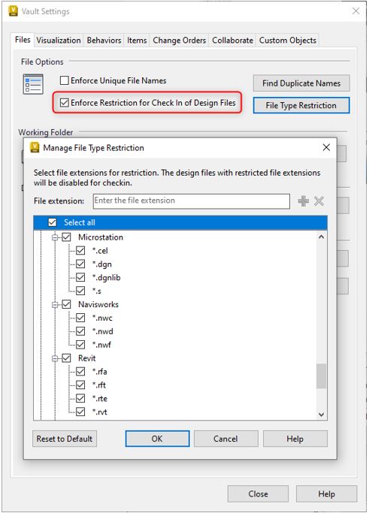Collapse the Revit tree node

[x=55, y=358]
